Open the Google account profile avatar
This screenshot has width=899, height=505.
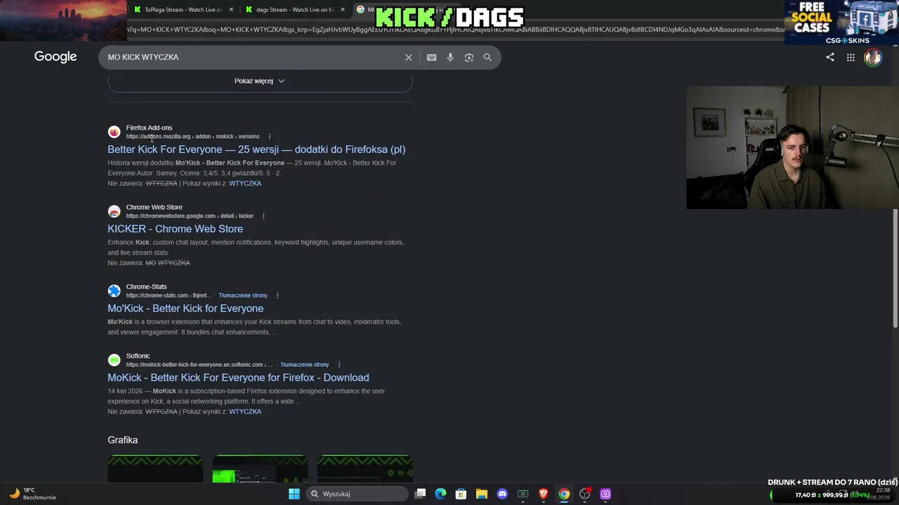(873, 58)
